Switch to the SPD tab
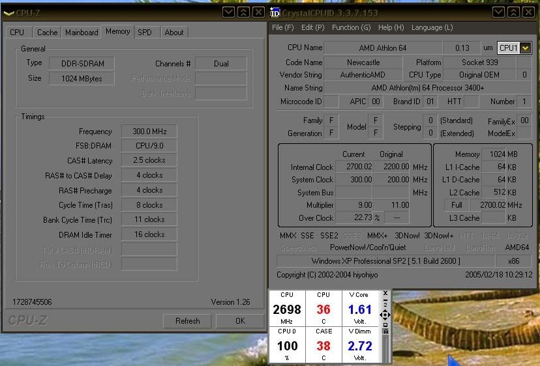The image size is (540, 366). [147, 33]
